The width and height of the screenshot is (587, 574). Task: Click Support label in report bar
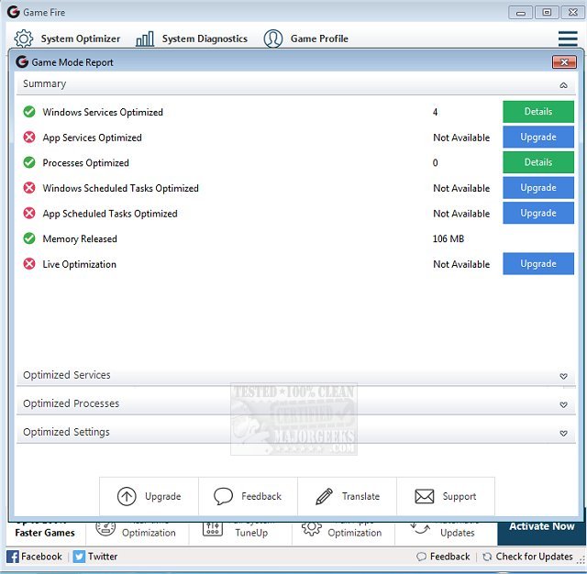click(460, 497)
